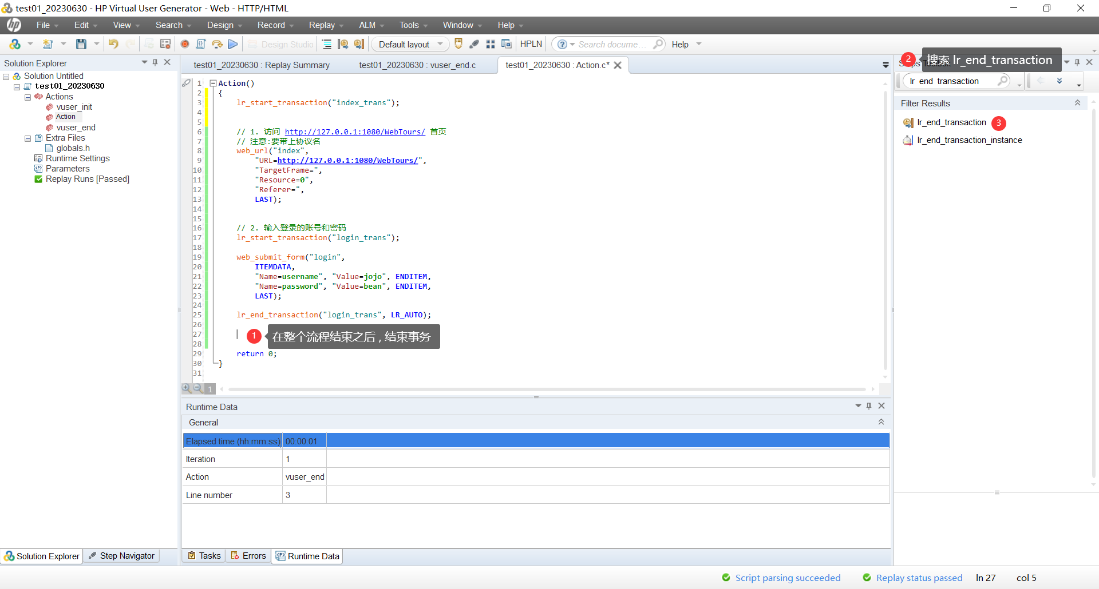The image size is (1099, 589).
Task: Click the Undo arrow icon
Action: coord(113,44)
